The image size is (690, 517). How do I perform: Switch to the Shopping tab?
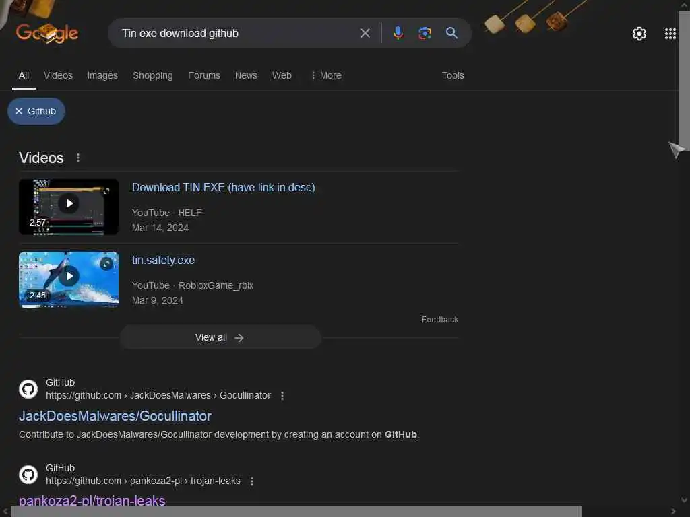click(x=153, y=75)
